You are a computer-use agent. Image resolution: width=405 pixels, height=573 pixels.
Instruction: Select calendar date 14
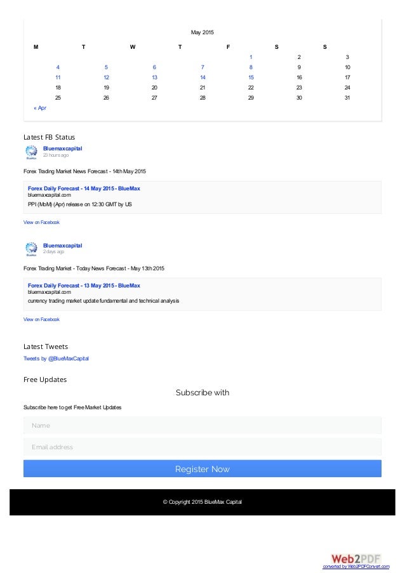click(202, 77)
